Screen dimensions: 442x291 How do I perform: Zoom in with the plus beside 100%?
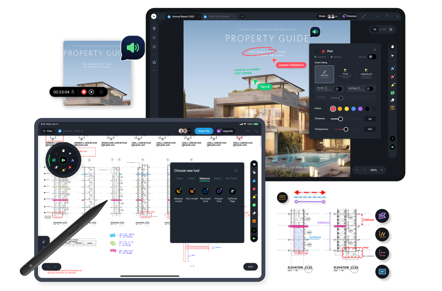point(382,170)
